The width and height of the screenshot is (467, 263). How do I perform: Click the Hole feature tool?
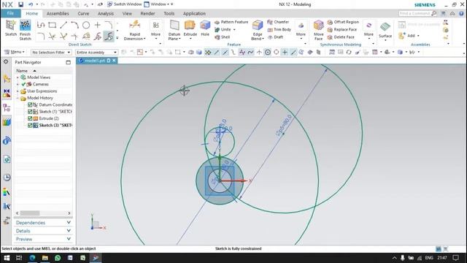pos(205,28)
